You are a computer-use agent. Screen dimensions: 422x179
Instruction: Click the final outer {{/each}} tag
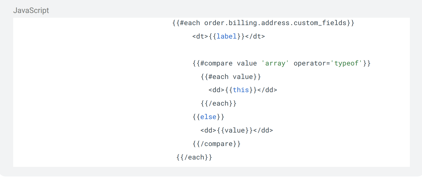194,157
